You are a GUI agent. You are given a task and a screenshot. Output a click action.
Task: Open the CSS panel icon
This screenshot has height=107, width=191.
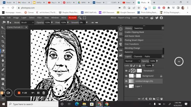121,50
